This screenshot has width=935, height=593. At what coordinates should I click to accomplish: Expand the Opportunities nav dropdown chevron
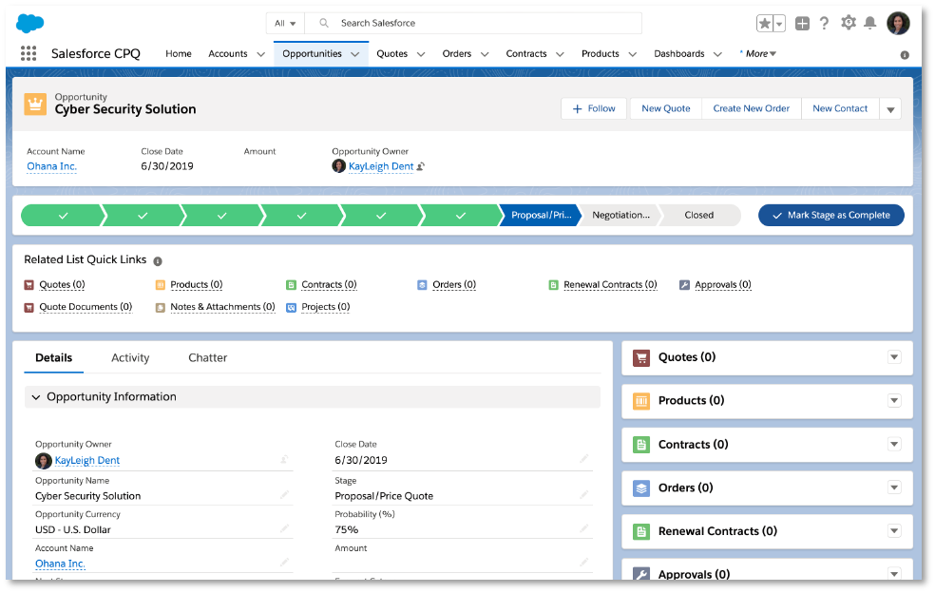355,54
